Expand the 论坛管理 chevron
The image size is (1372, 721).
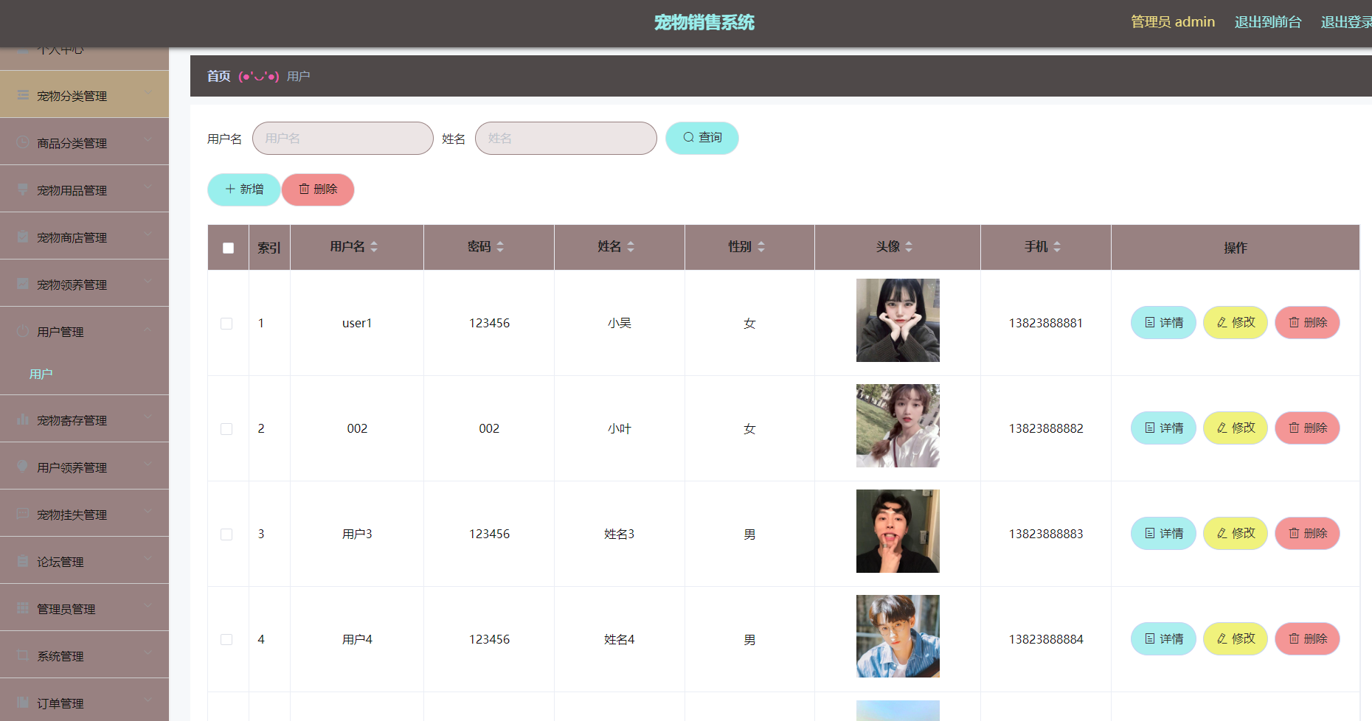point(148,558)
